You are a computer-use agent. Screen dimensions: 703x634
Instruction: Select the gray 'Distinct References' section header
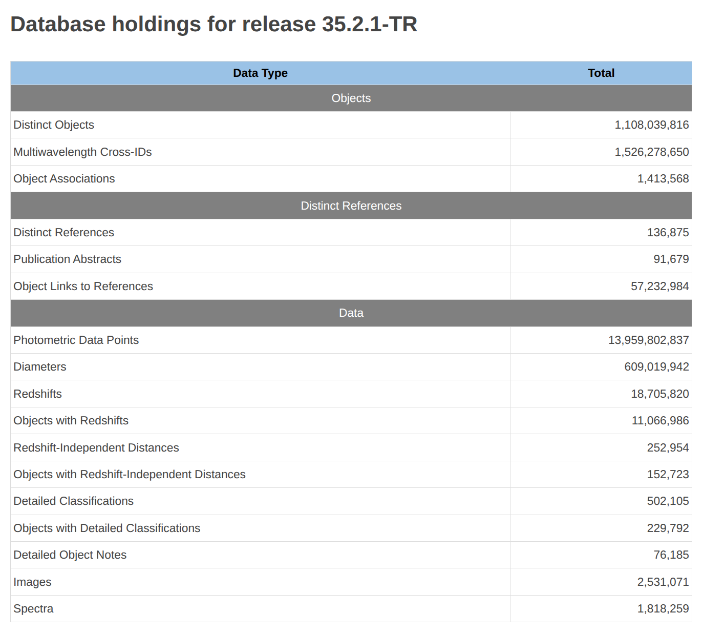(351, 206)
